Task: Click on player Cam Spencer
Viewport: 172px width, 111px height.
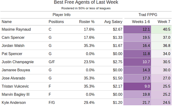Action: pyautogui.click(x=13, y=37)
